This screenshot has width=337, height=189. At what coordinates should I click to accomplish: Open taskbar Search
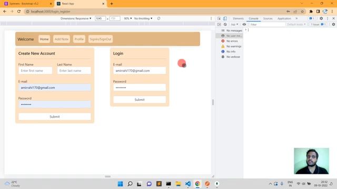coord(130,184)
